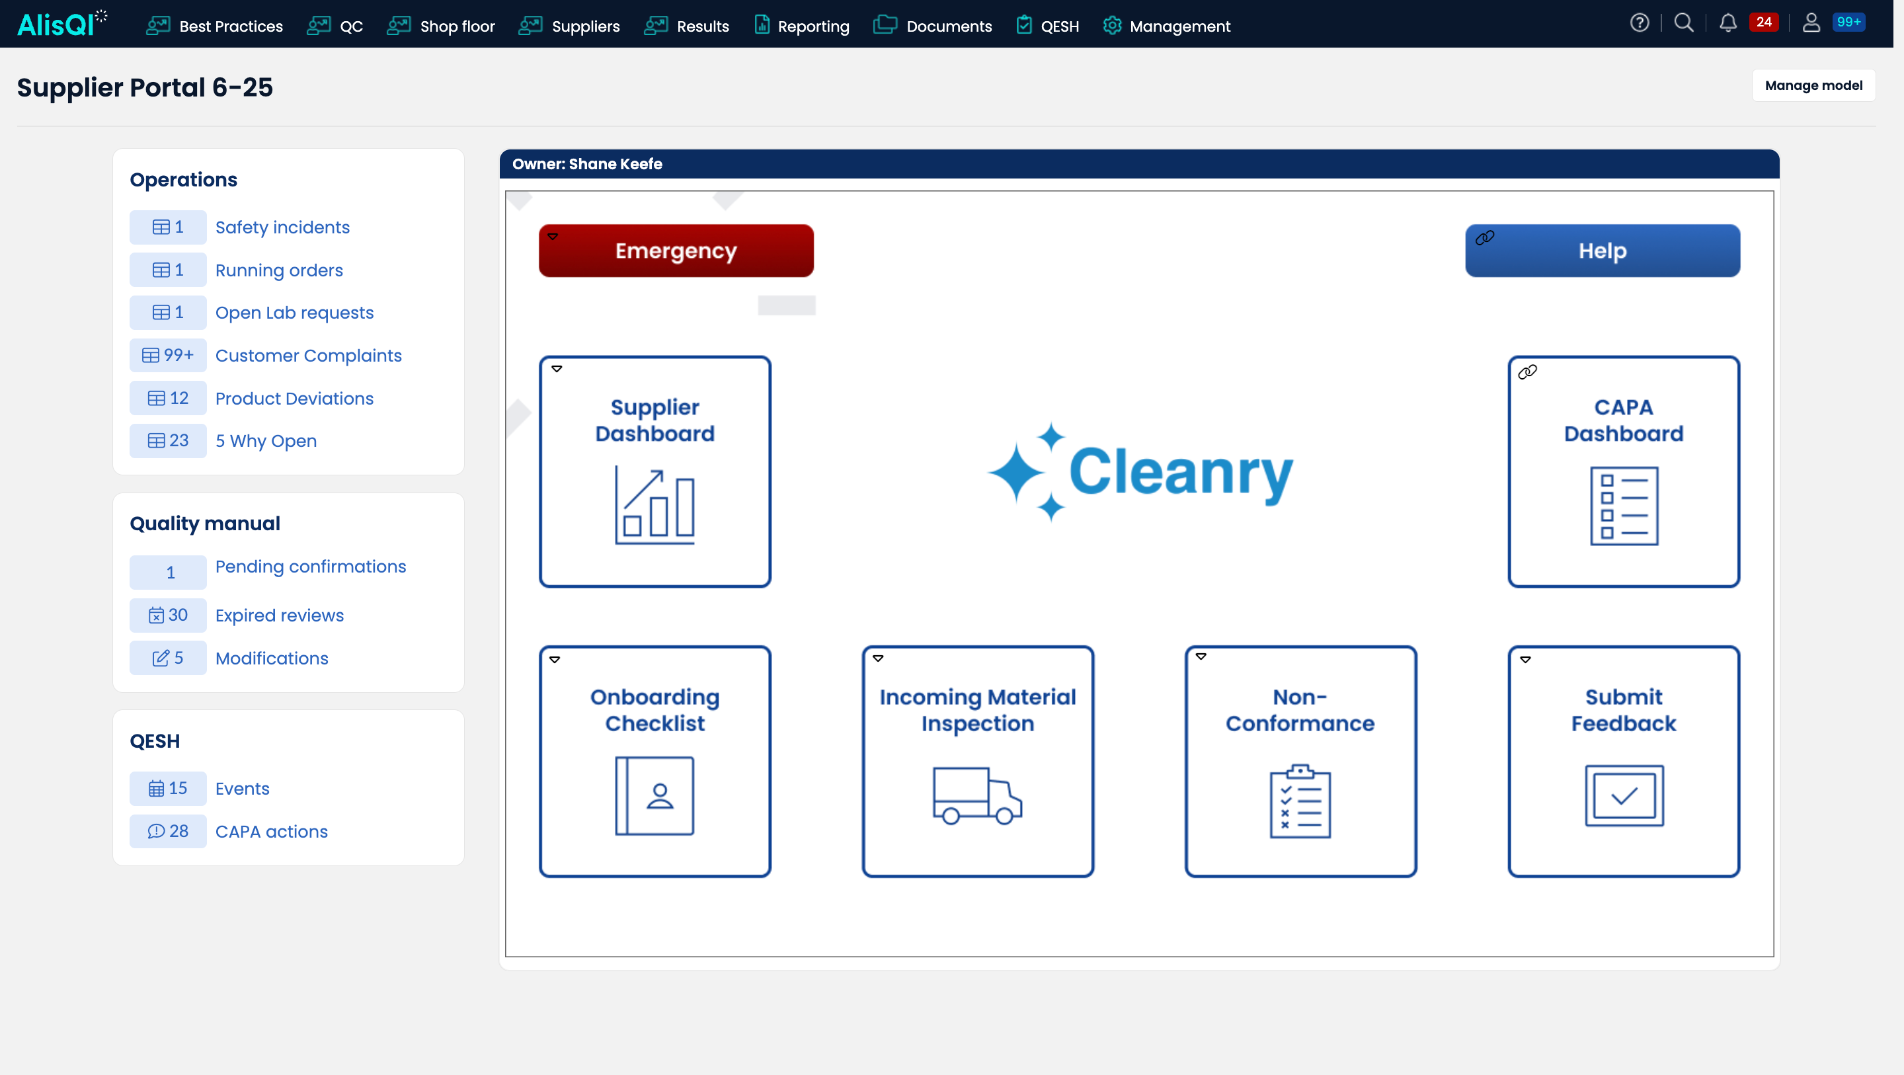Image resolution: width=1904 pixels, height=1075 pixels.
Task: Click the search magnifier icon
Action: 1684,23
